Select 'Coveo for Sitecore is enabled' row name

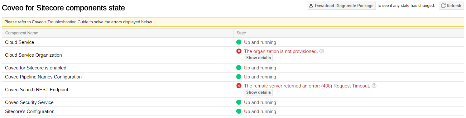pyautogui.click(x=36, y=68)
